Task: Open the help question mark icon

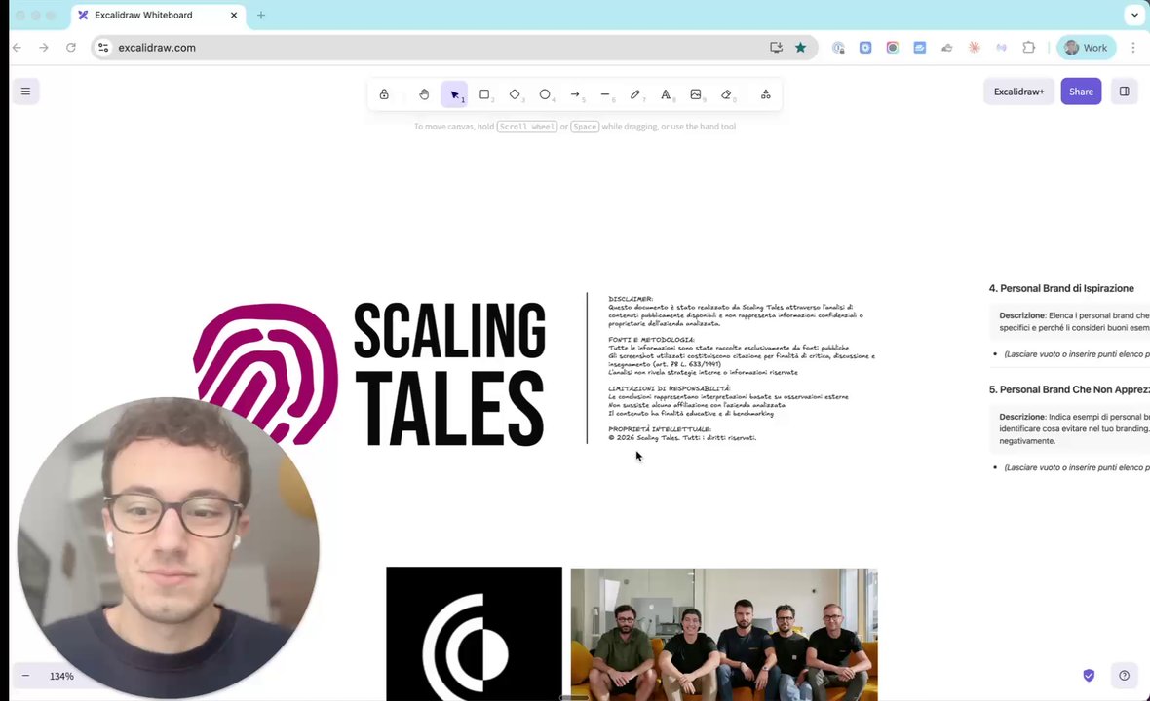Action: point(1125,676)
